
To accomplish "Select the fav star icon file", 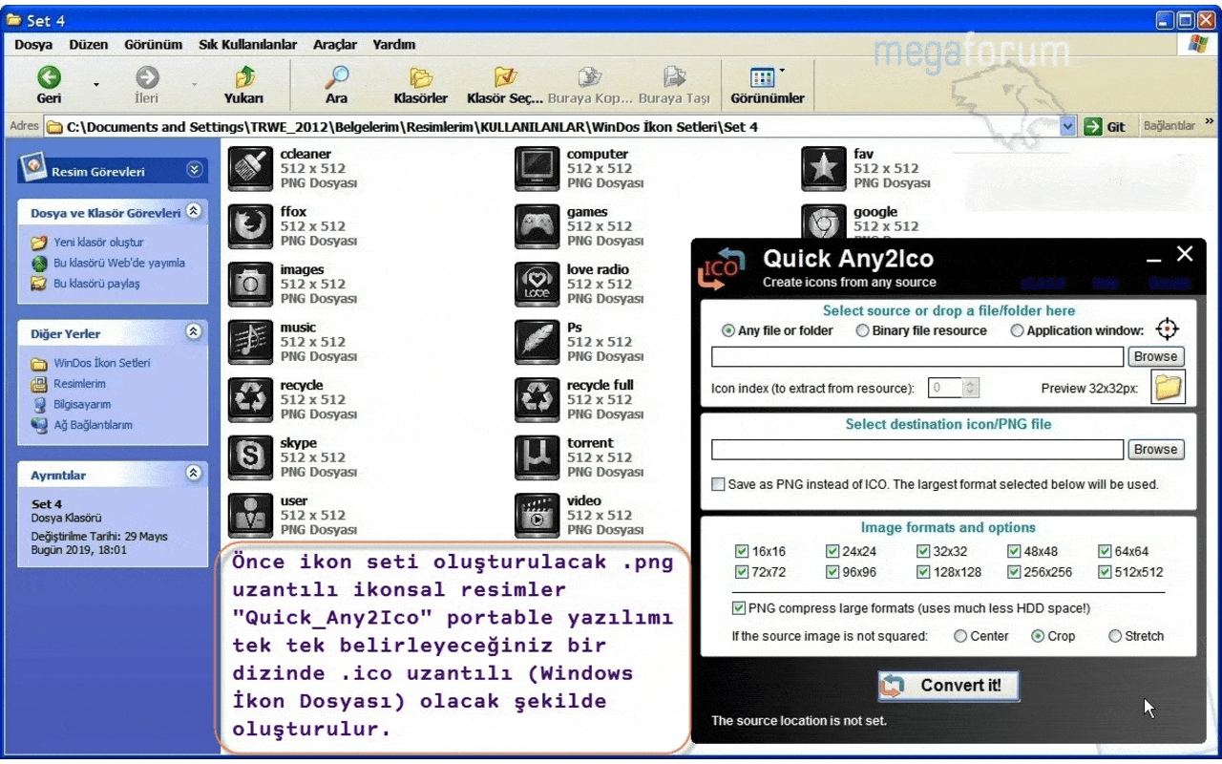I will tap(824, 169).
